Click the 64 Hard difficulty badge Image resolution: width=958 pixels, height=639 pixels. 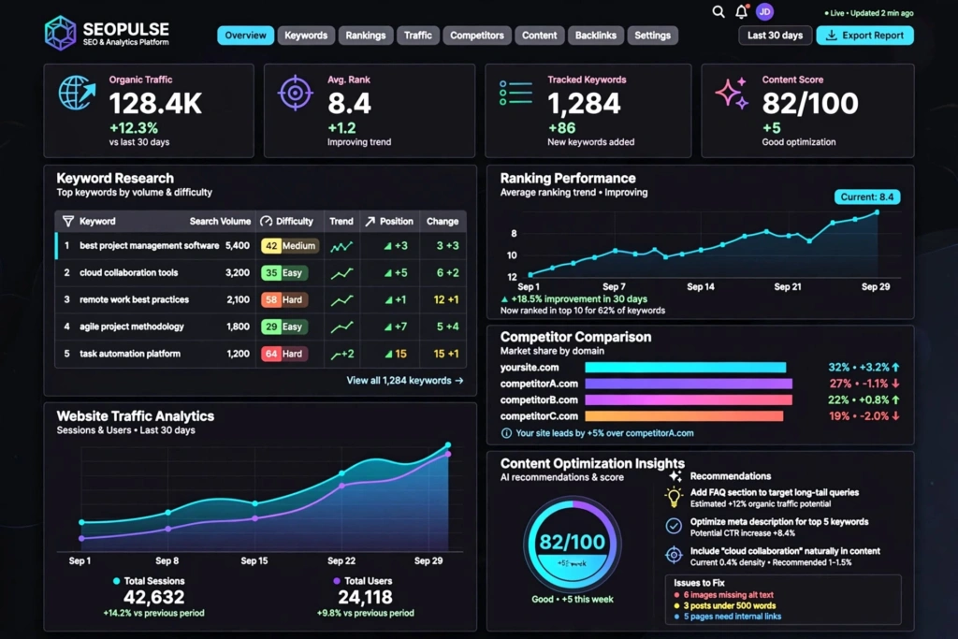click(x=284, y=354)
